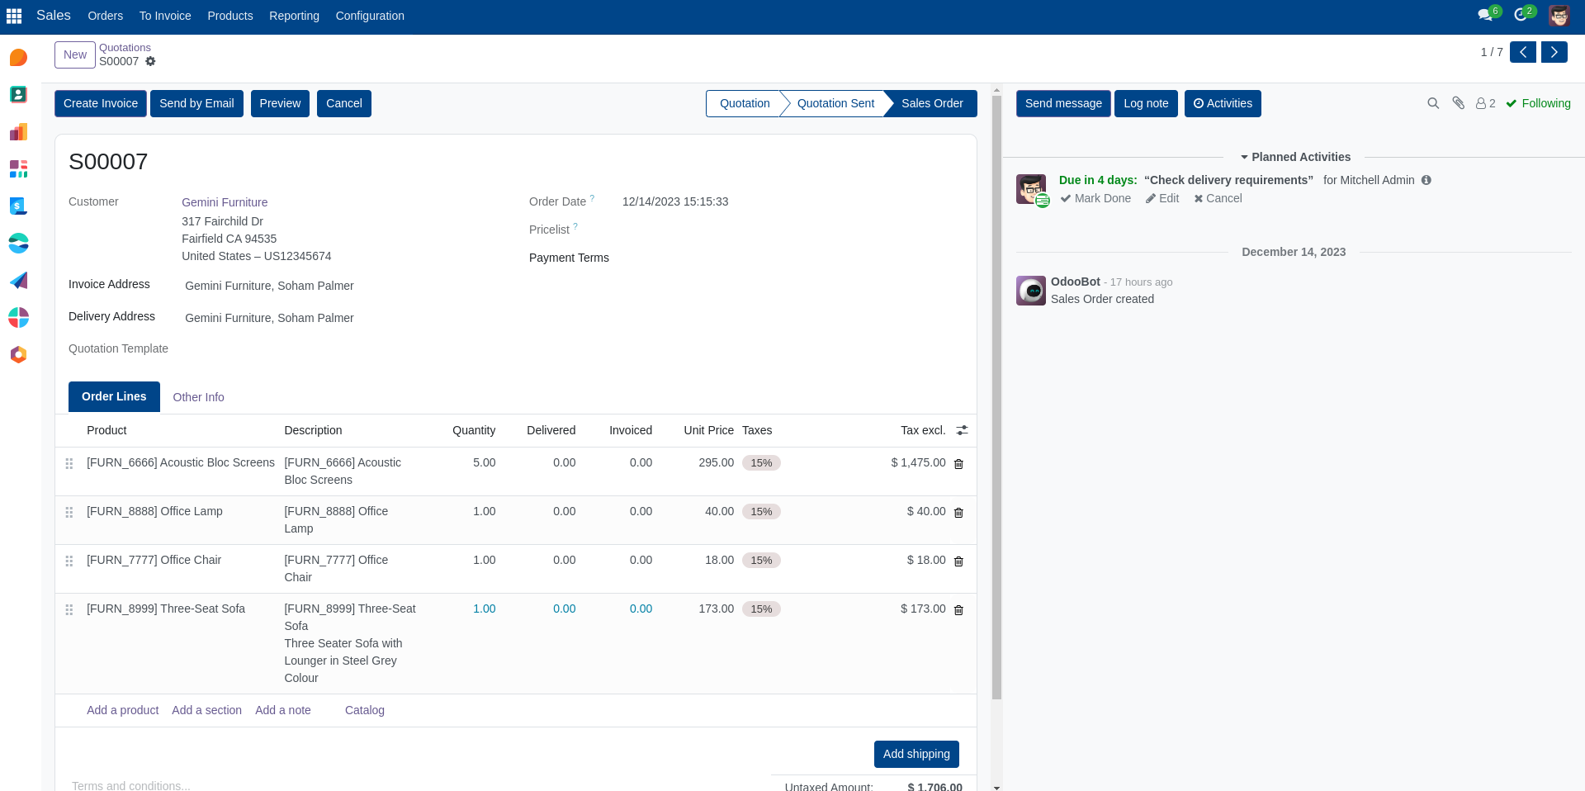Click the 15% tax tag on Office Lamp

[761, 512]
